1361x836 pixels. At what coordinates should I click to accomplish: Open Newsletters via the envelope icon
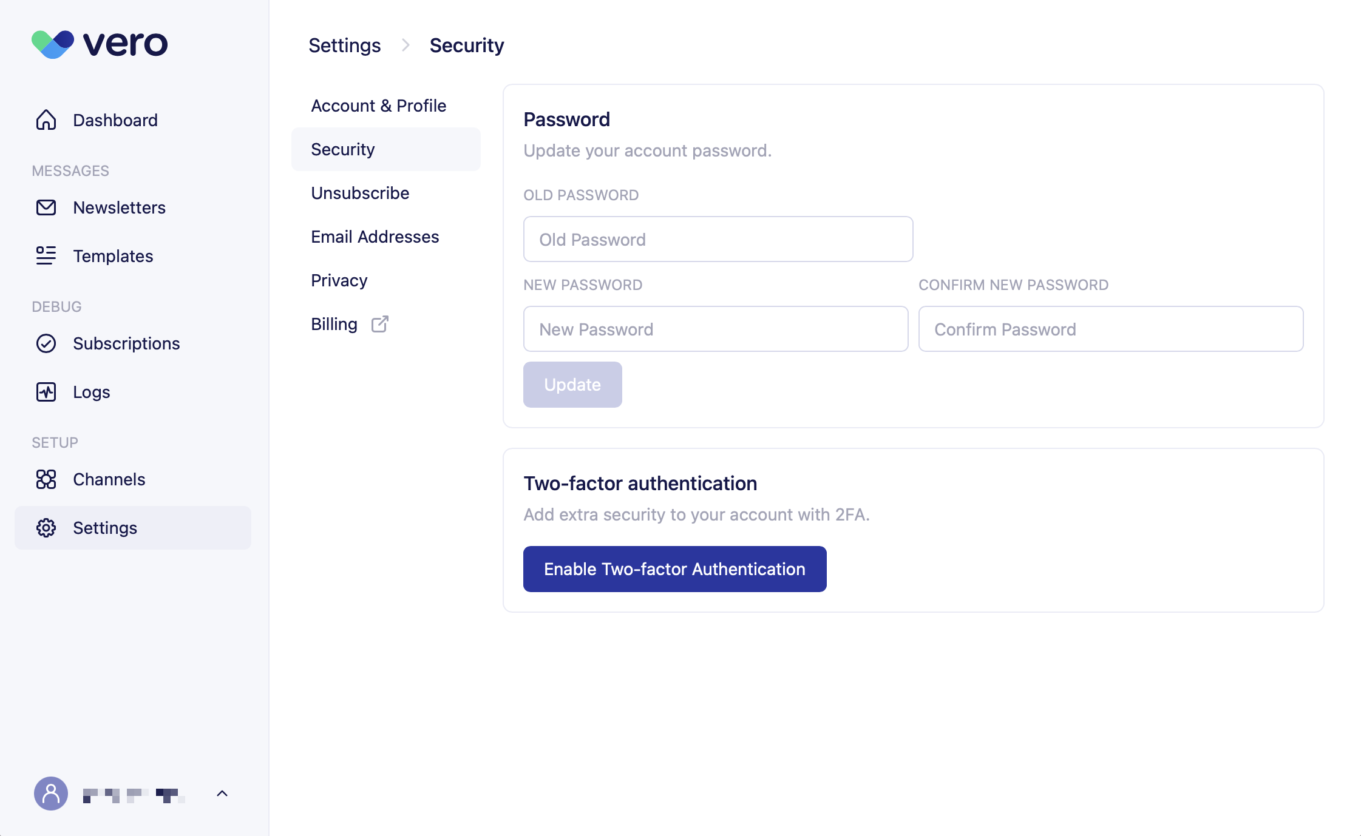(46, 207)
